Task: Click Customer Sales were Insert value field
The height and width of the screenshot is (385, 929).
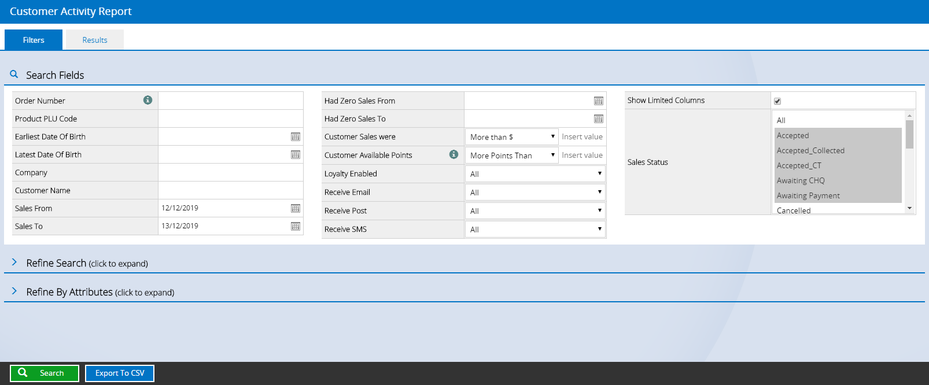Action: 583,137
